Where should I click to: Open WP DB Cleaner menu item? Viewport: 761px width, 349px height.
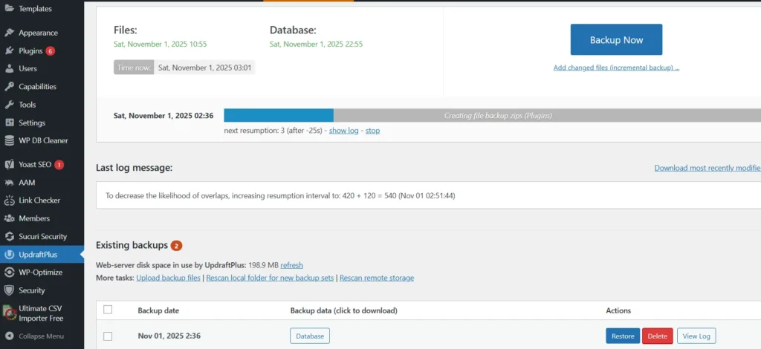click(43, 140)
